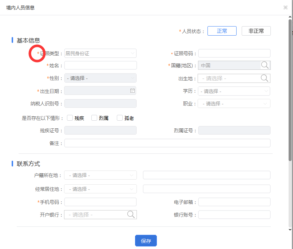Click the 保存 button
Screen dimensions: 293x249
[x=146, y=241]
